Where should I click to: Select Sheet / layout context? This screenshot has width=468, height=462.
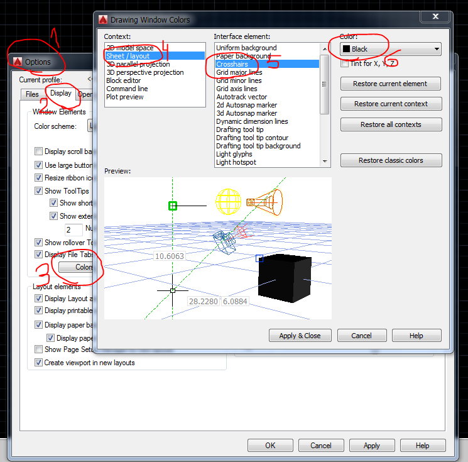(155, 56)
